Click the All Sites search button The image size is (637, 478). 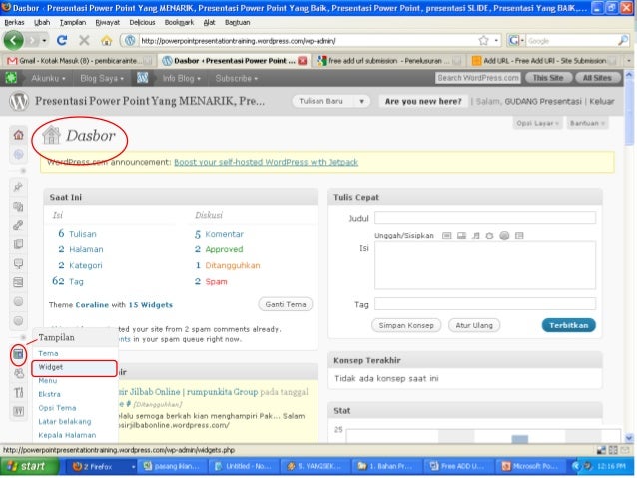click(597, 78)
